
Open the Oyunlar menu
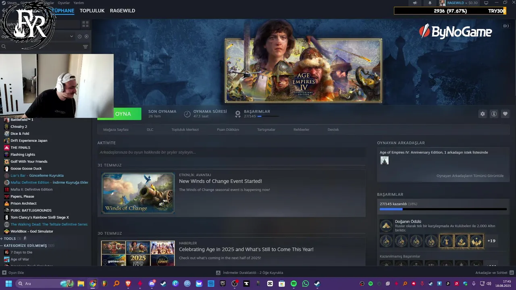(64, 3)
